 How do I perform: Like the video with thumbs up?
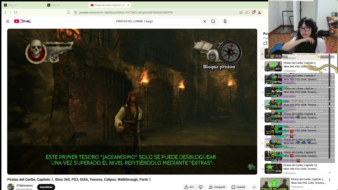pos(186,187)
